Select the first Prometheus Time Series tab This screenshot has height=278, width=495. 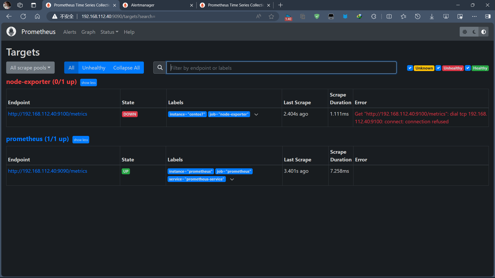click(81, 5)
